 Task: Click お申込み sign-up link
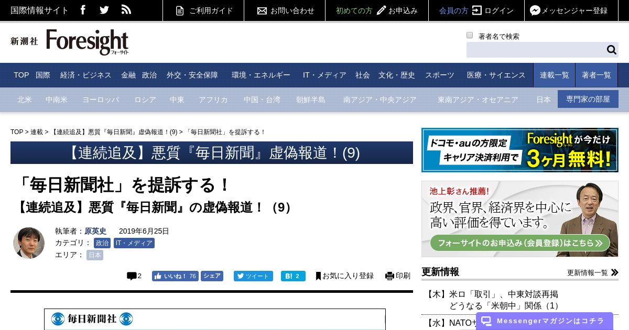pyautogui.click(x=397, y=10)
